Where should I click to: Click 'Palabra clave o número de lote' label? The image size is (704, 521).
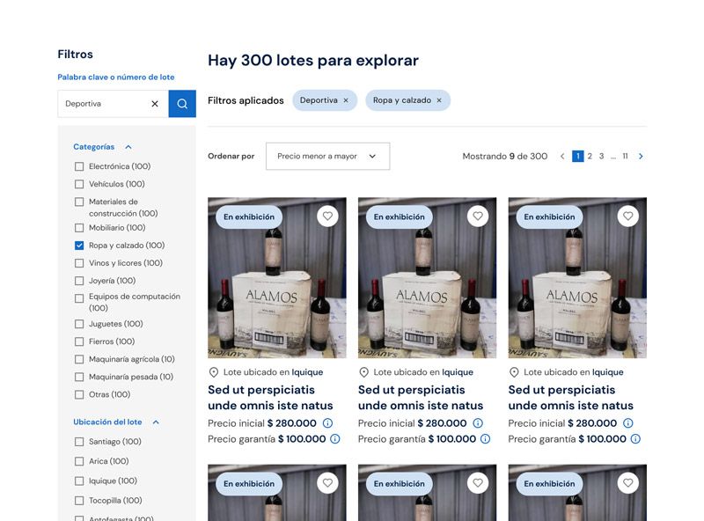click(116, 77)
